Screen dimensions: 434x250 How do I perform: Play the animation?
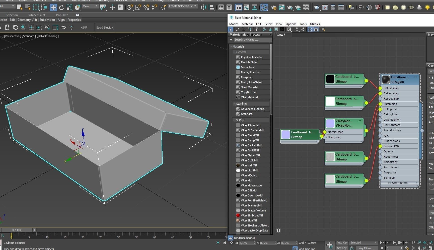click(394, 242)
